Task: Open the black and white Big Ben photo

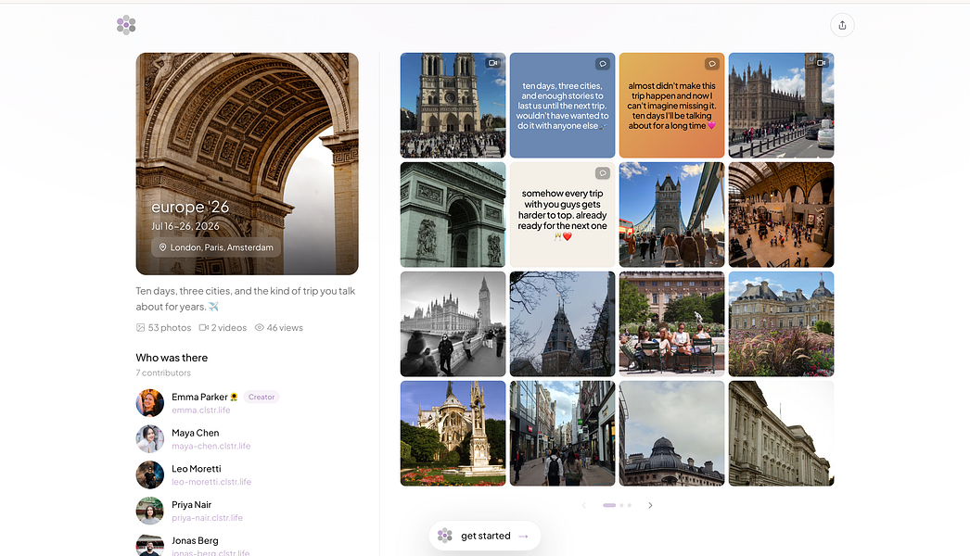Action: click(453, 324)
